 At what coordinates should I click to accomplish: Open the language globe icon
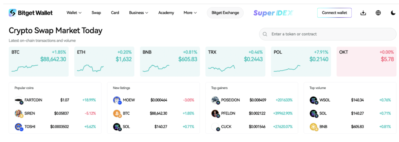click(378, 13)
